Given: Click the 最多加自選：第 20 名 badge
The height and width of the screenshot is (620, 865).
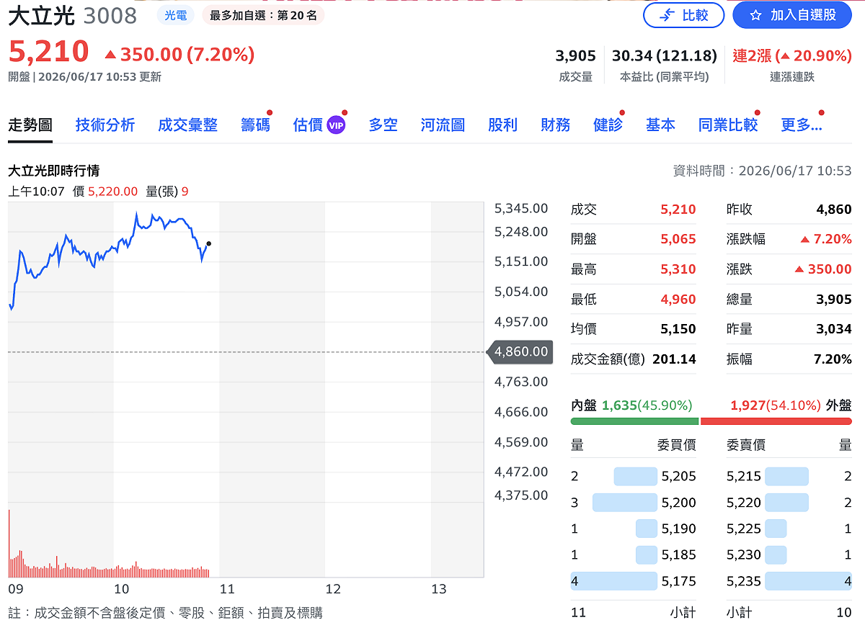Looking at the screenshot, I should pyautogui.click(x=263, y=15).
